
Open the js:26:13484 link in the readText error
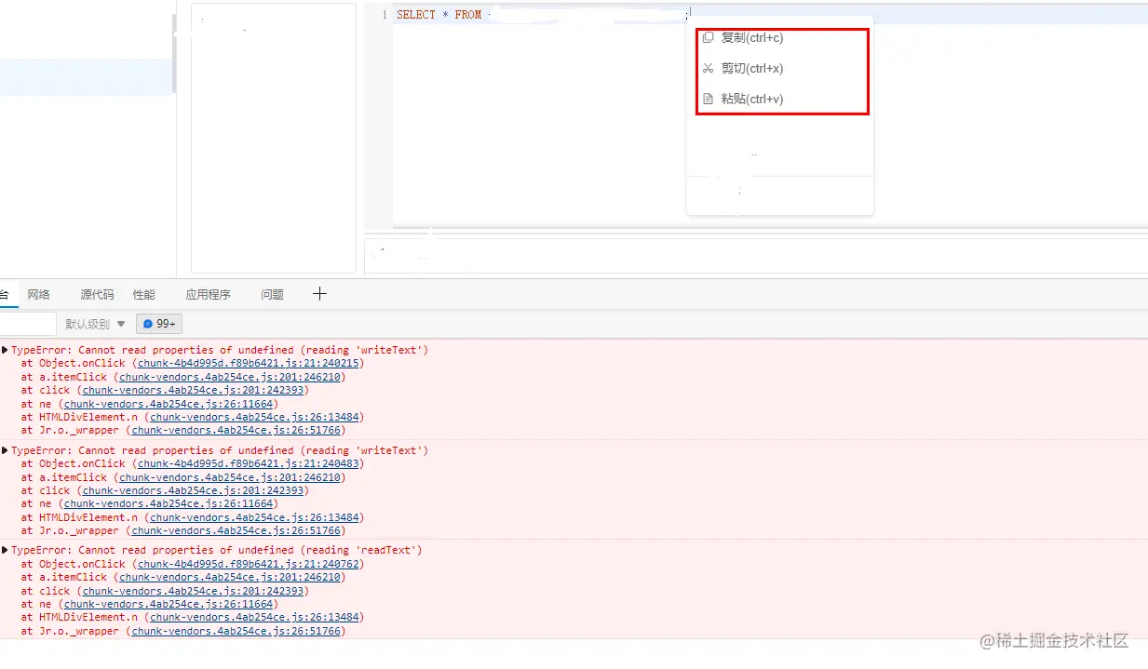coord(254,617)
